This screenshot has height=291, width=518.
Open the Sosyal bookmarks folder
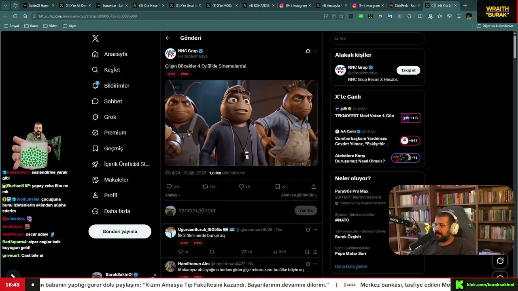(x=11, y=26)
